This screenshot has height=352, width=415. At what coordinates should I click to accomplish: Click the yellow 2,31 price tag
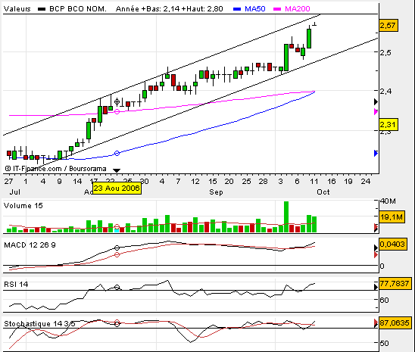tap(388, 124)
